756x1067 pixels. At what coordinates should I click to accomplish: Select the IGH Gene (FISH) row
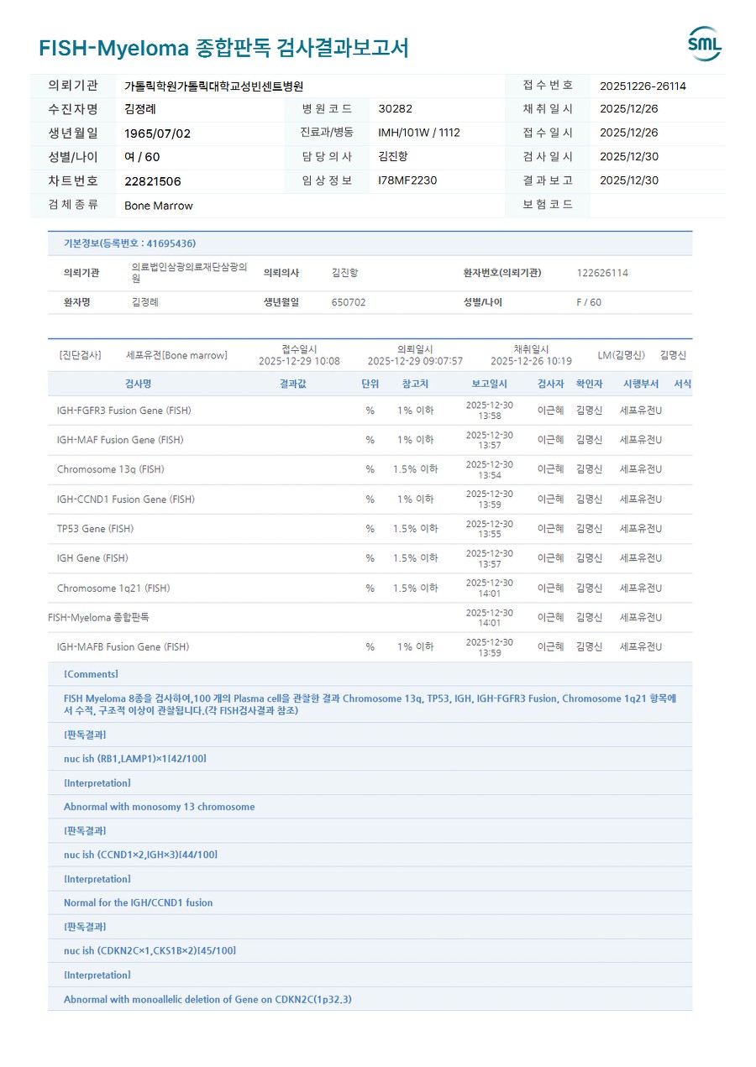click(370, 558)
